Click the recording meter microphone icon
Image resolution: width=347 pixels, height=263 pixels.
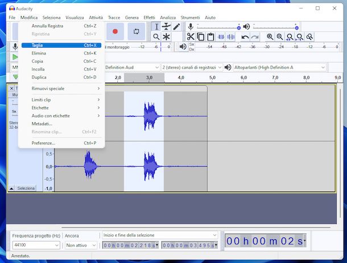pyautogui.click(x=15, y=46)
